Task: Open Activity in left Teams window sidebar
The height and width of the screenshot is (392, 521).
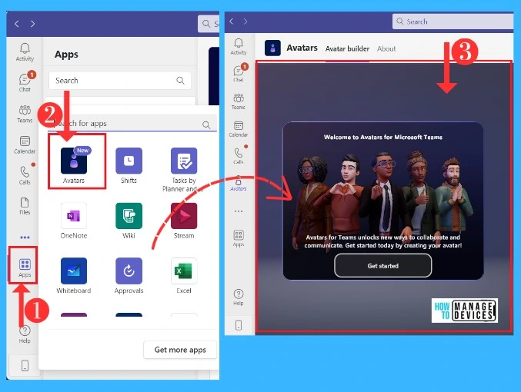Action: pyautogui.click(x=25, y=52)
